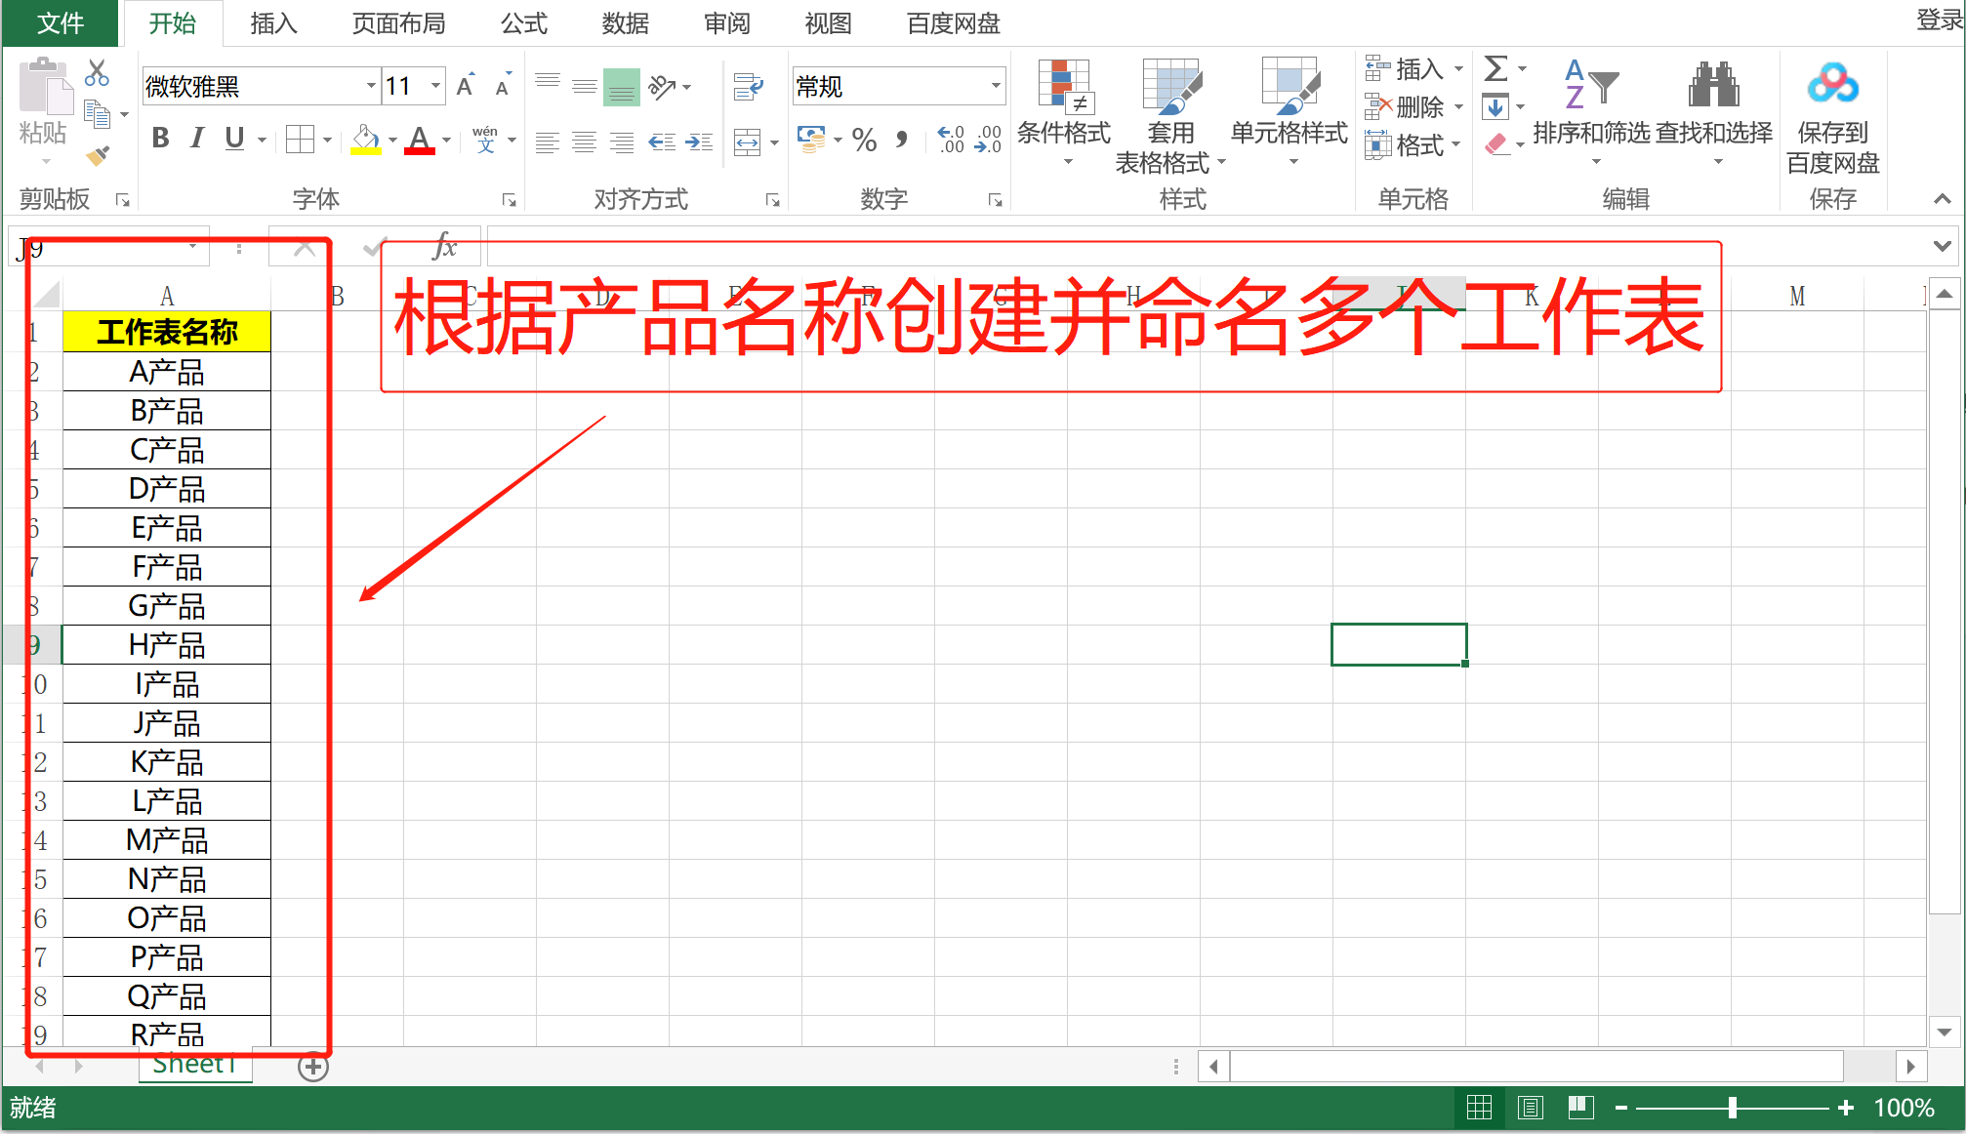Click the Fill down icon
This screenshot has height=1134, width=1966.
pos(1495,106)
